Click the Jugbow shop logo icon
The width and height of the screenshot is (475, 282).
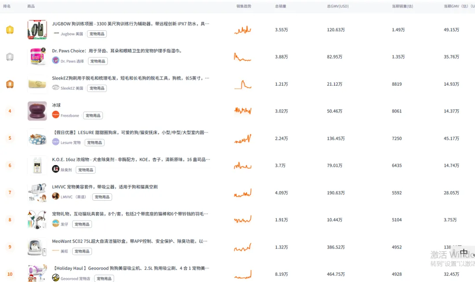pyautogui.click(x=56, y=33)
